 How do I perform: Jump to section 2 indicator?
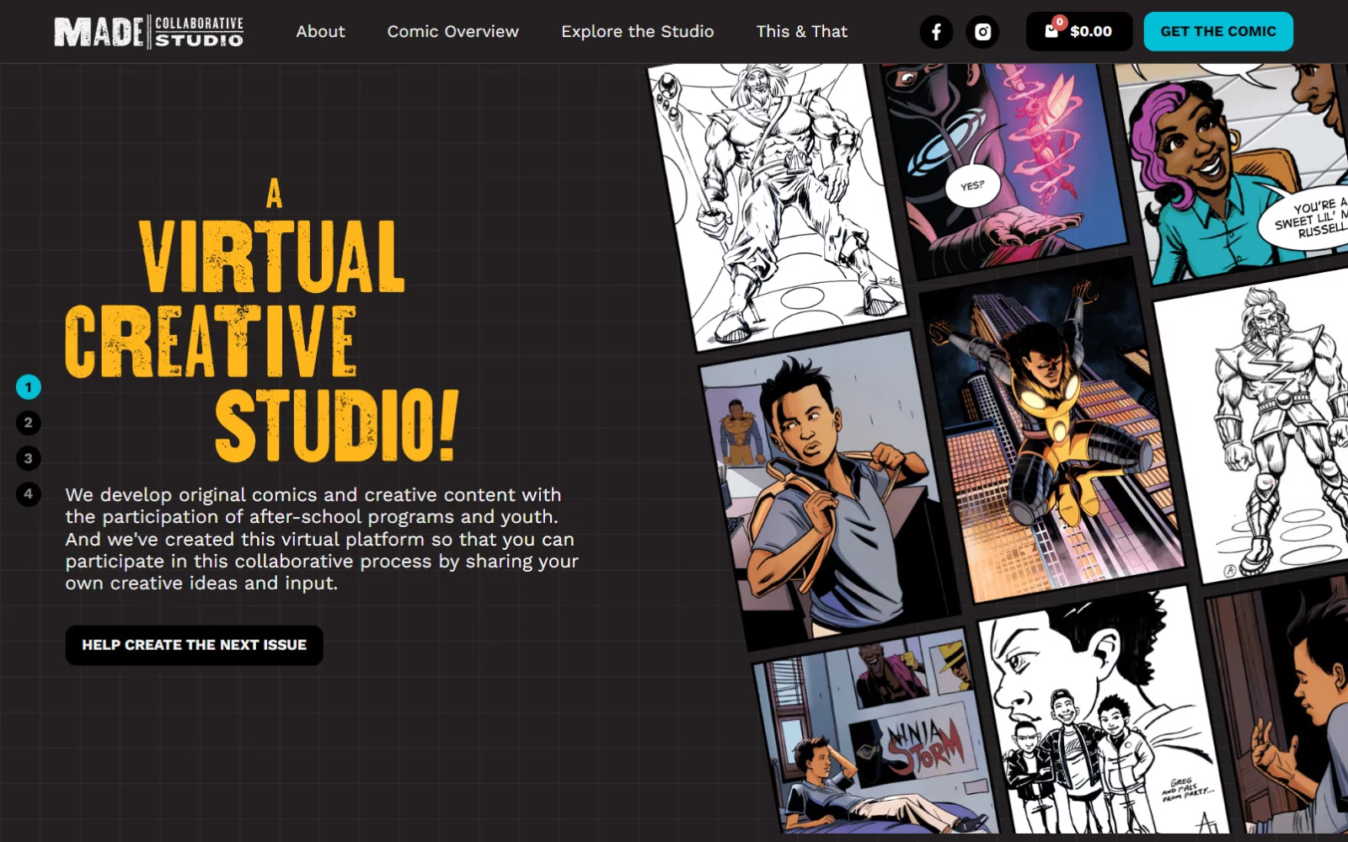point(29,423)
